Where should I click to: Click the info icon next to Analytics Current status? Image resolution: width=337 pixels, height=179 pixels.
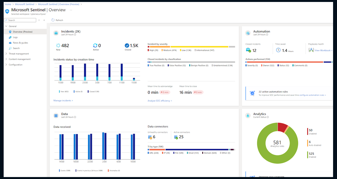click(267, 117)
